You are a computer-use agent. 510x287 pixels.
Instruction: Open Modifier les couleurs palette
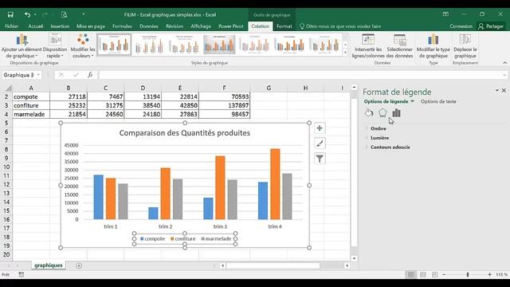pos(83,46)
